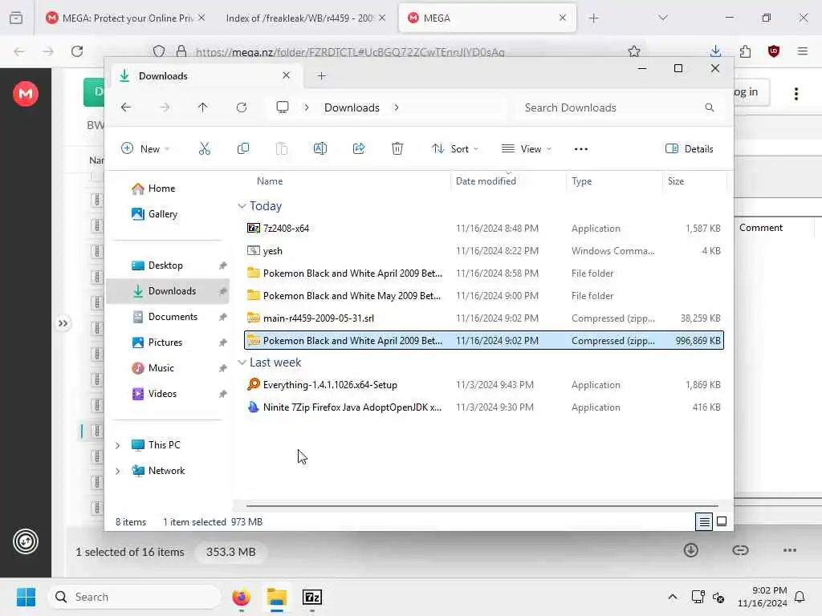Open 7-Zip from the taskbar
822x616 pixels.
(312, 597)
